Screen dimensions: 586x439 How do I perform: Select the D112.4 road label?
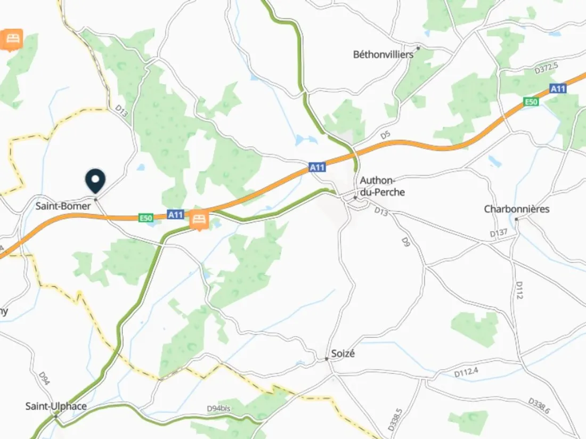coord(466,372)
